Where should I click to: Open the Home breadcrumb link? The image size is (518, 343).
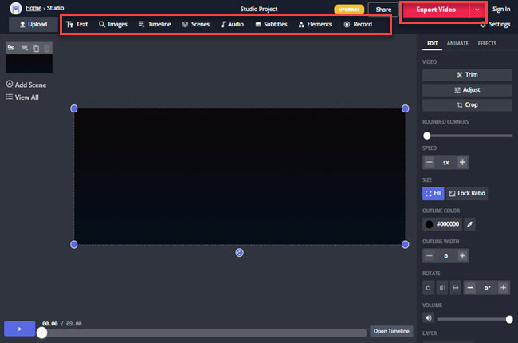pyautogui.click(x=33, y=8)
